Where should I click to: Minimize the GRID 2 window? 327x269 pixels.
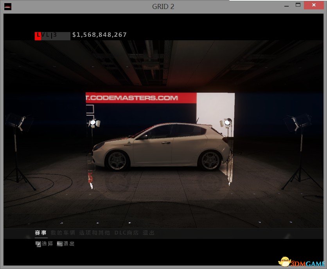click(x=287, y=5)
